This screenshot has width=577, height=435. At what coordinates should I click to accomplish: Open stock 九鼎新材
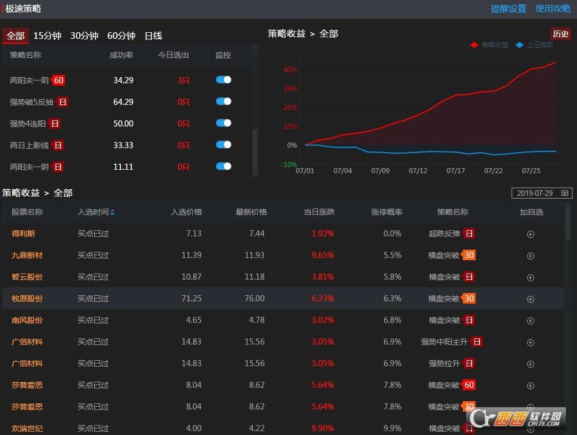[x=27, y=255]
